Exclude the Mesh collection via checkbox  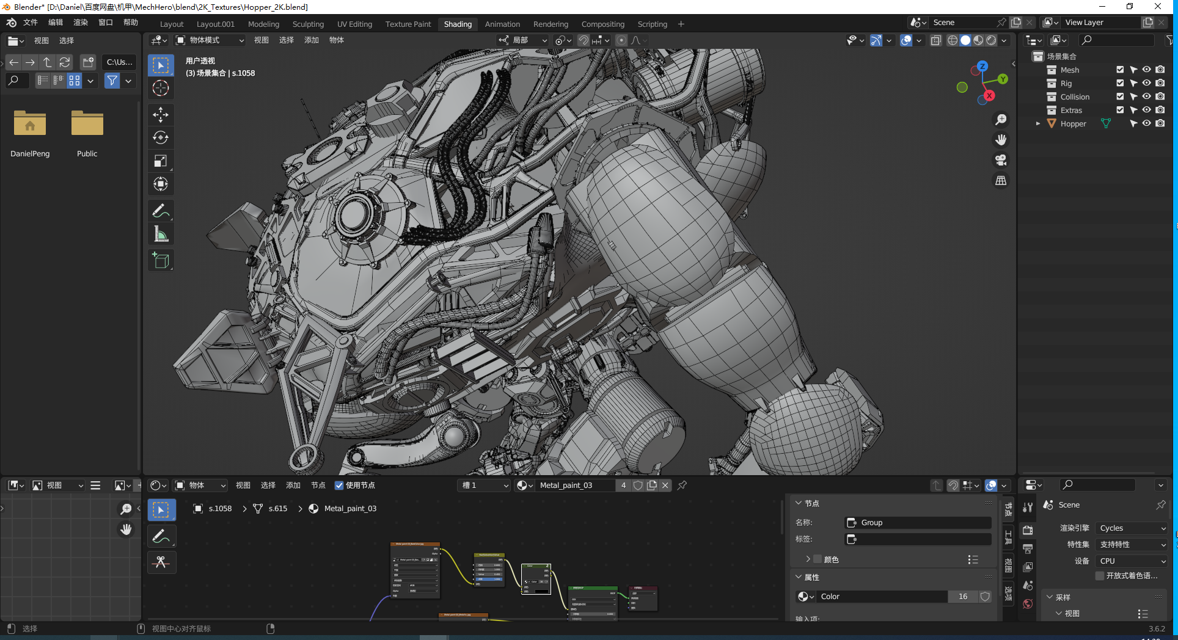pos(1120,70)
